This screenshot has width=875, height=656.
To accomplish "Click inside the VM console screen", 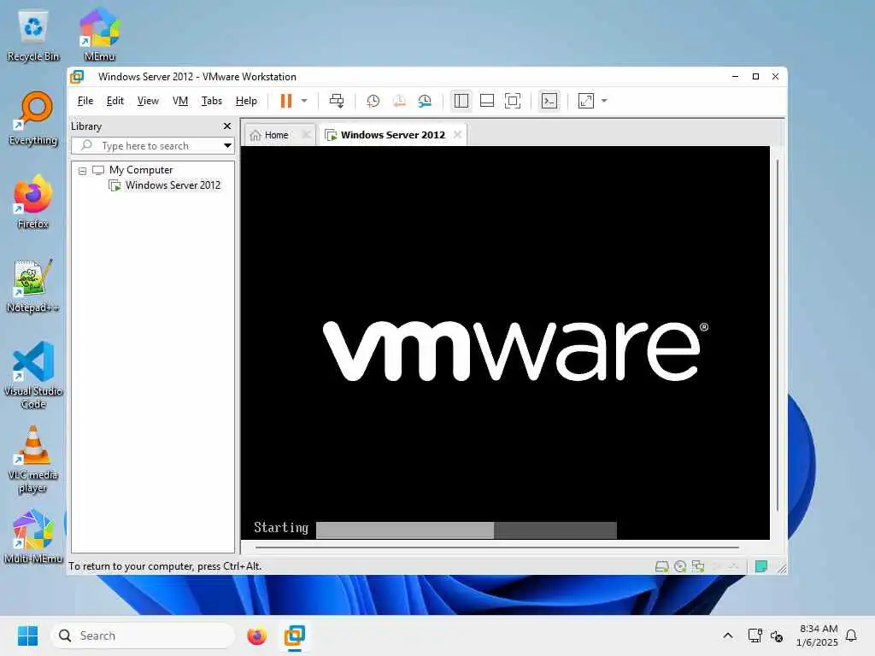I will [505, 343].
